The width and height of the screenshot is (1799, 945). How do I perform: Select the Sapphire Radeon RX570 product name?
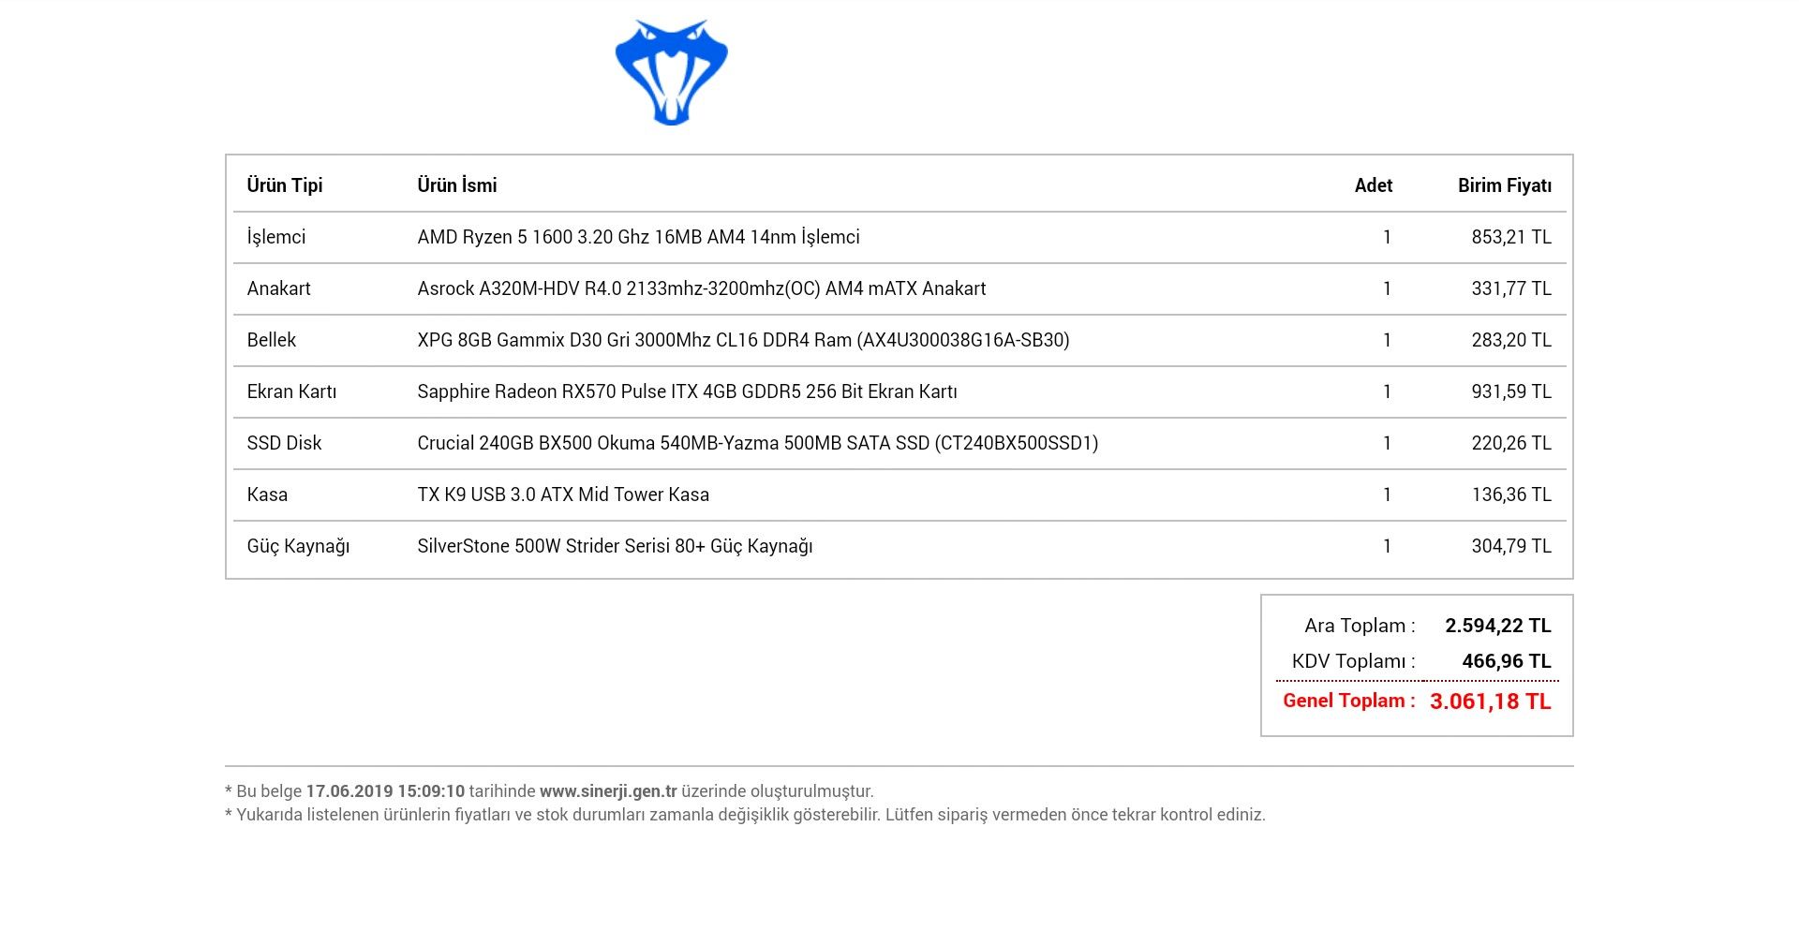(687, 391)
